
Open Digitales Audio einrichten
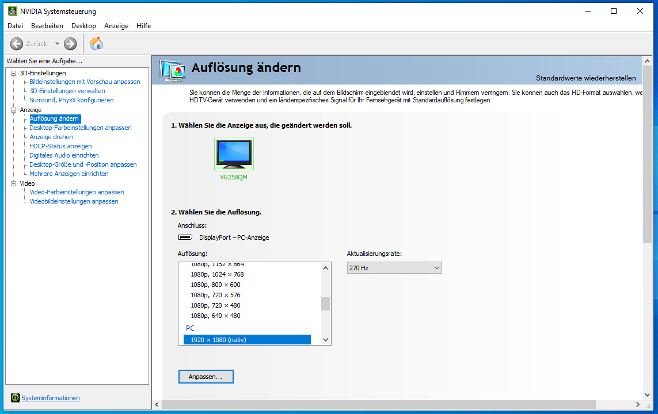[x=64, y=155]
